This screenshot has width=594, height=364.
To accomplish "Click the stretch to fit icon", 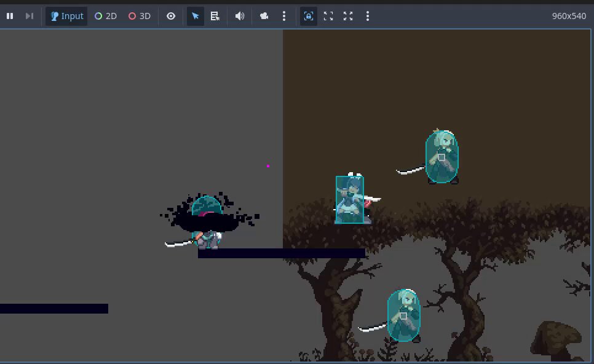I will (348, 16).
